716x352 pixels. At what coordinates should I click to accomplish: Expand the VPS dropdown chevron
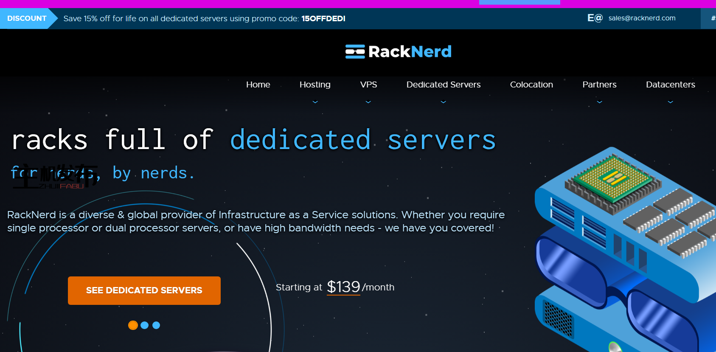click(x=368, y=102)
